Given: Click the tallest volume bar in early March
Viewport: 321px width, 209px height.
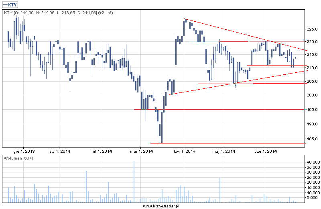Looking at the screenshot, I should point(134,182).
